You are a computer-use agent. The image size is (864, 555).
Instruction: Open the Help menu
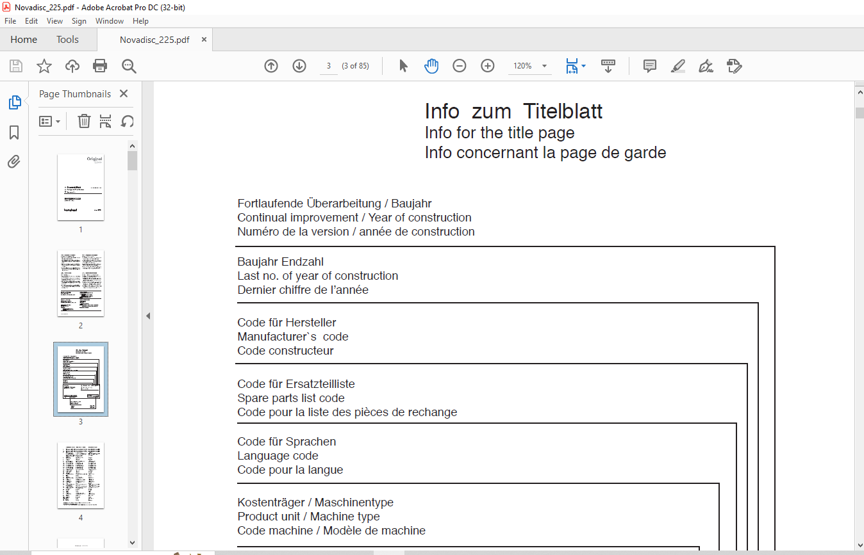[x=140, y=21]
